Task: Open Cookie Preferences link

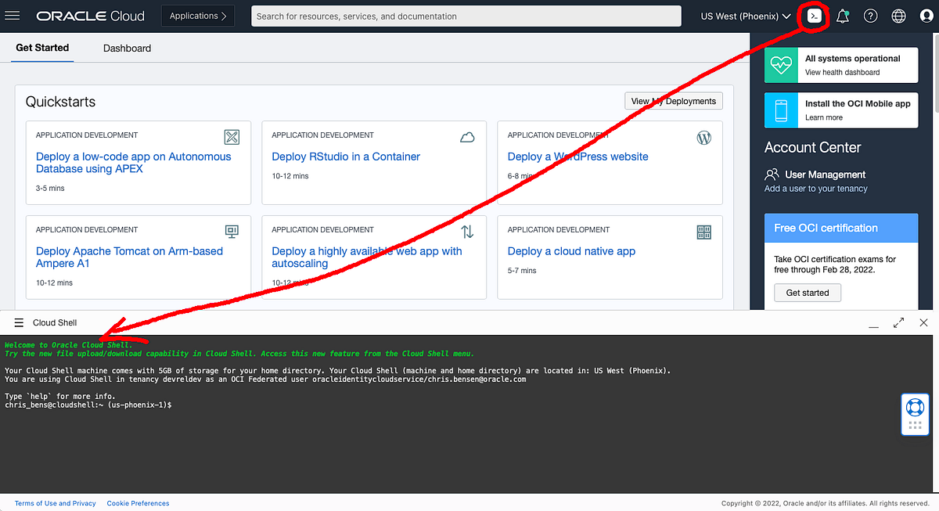Action: tap(138, 503)
